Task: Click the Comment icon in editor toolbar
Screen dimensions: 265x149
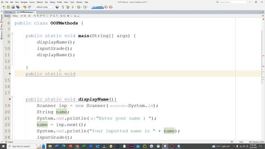Action: (75, 16)
